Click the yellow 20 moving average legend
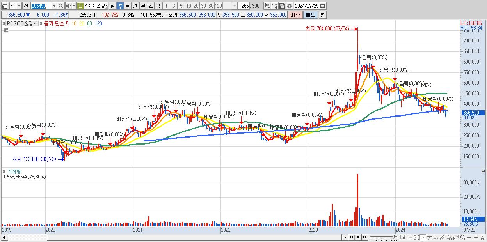 82,23
